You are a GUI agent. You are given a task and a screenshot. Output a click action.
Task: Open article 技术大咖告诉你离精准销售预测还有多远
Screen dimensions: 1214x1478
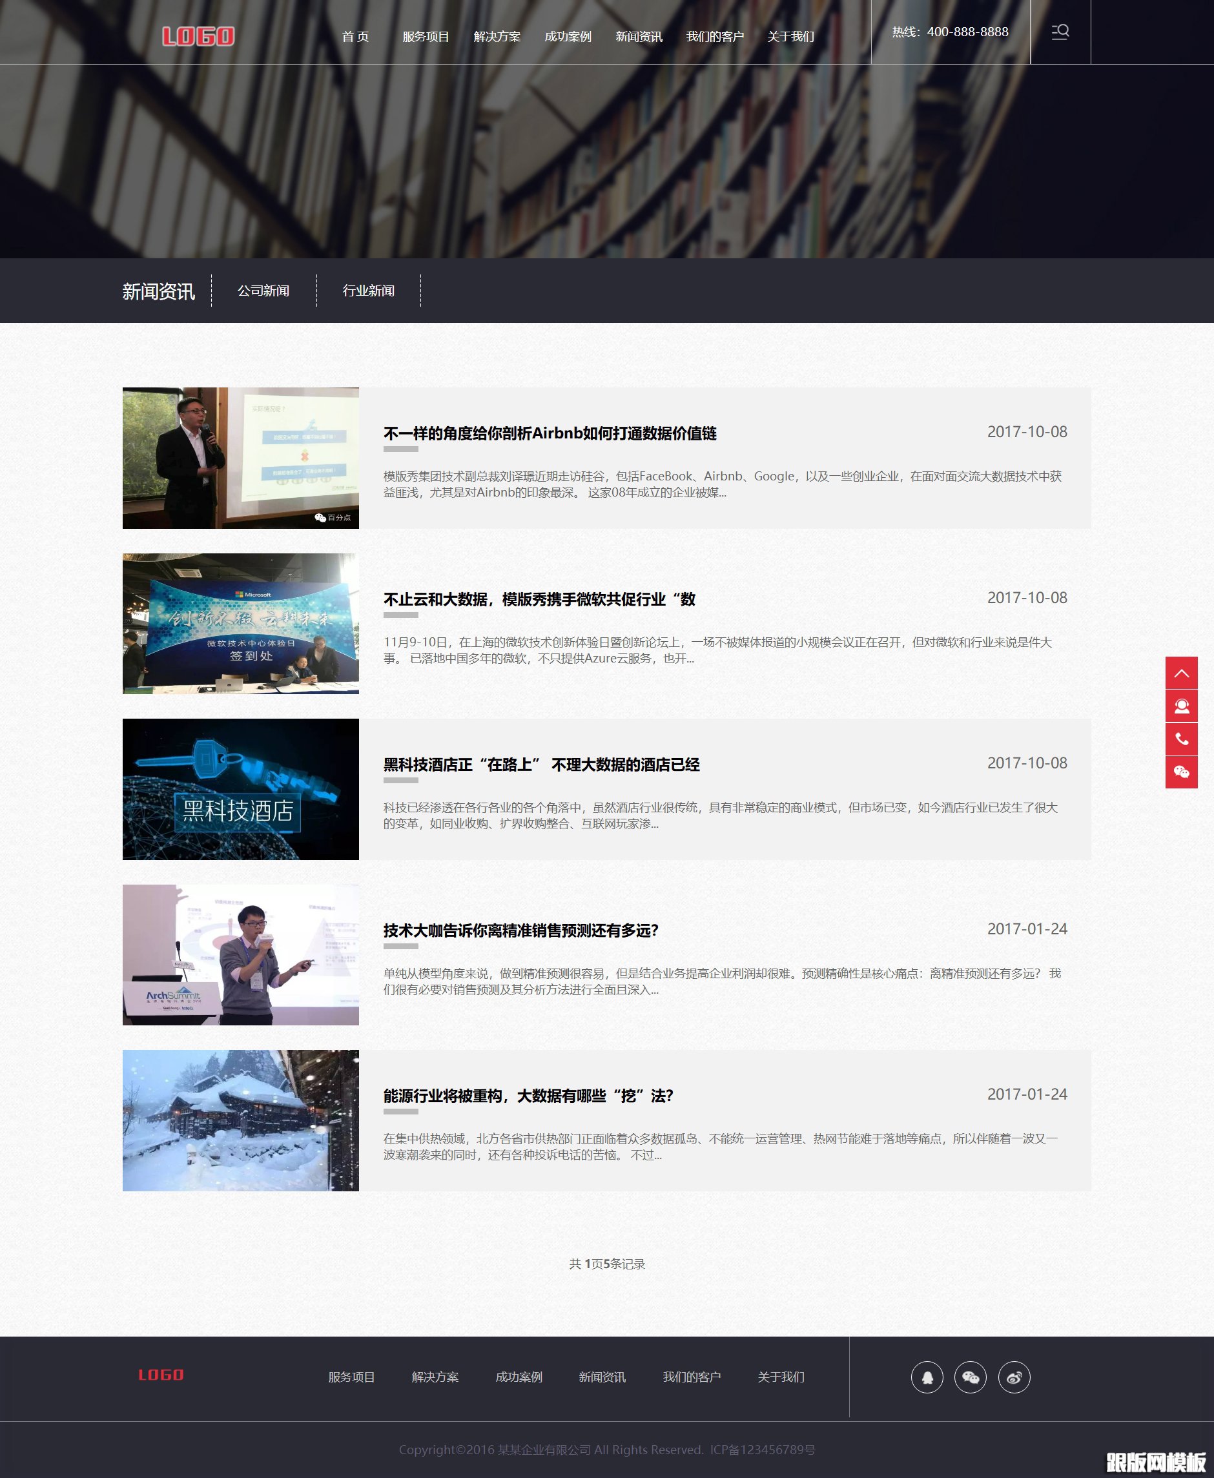tap(520, 930)
